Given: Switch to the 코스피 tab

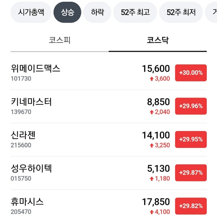Looking at the screenshot, I should pos(60,40).
